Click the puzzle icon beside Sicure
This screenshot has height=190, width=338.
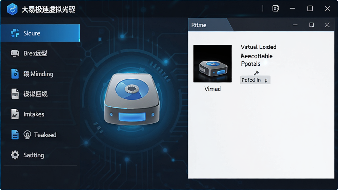click(x=15, y=33)
